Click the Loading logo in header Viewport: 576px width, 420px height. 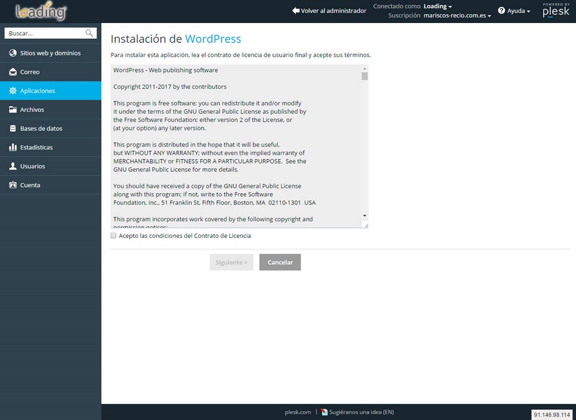pyautogui.click(x=40, y=11)
